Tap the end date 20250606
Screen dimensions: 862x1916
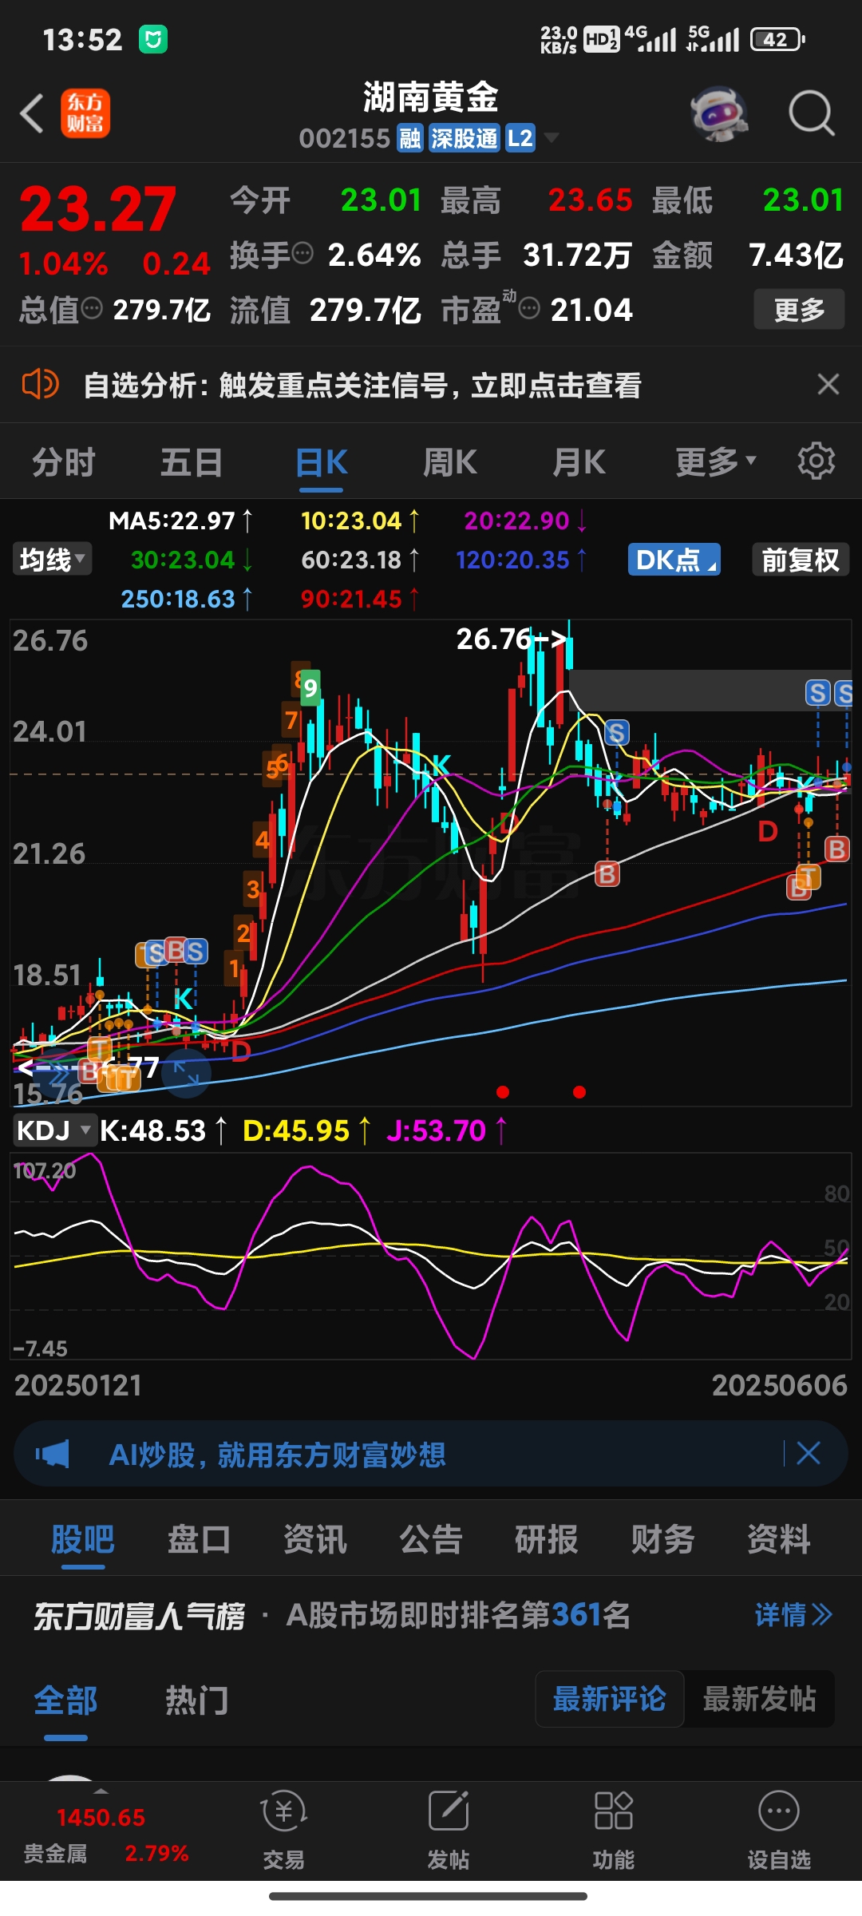[780, 1385]
